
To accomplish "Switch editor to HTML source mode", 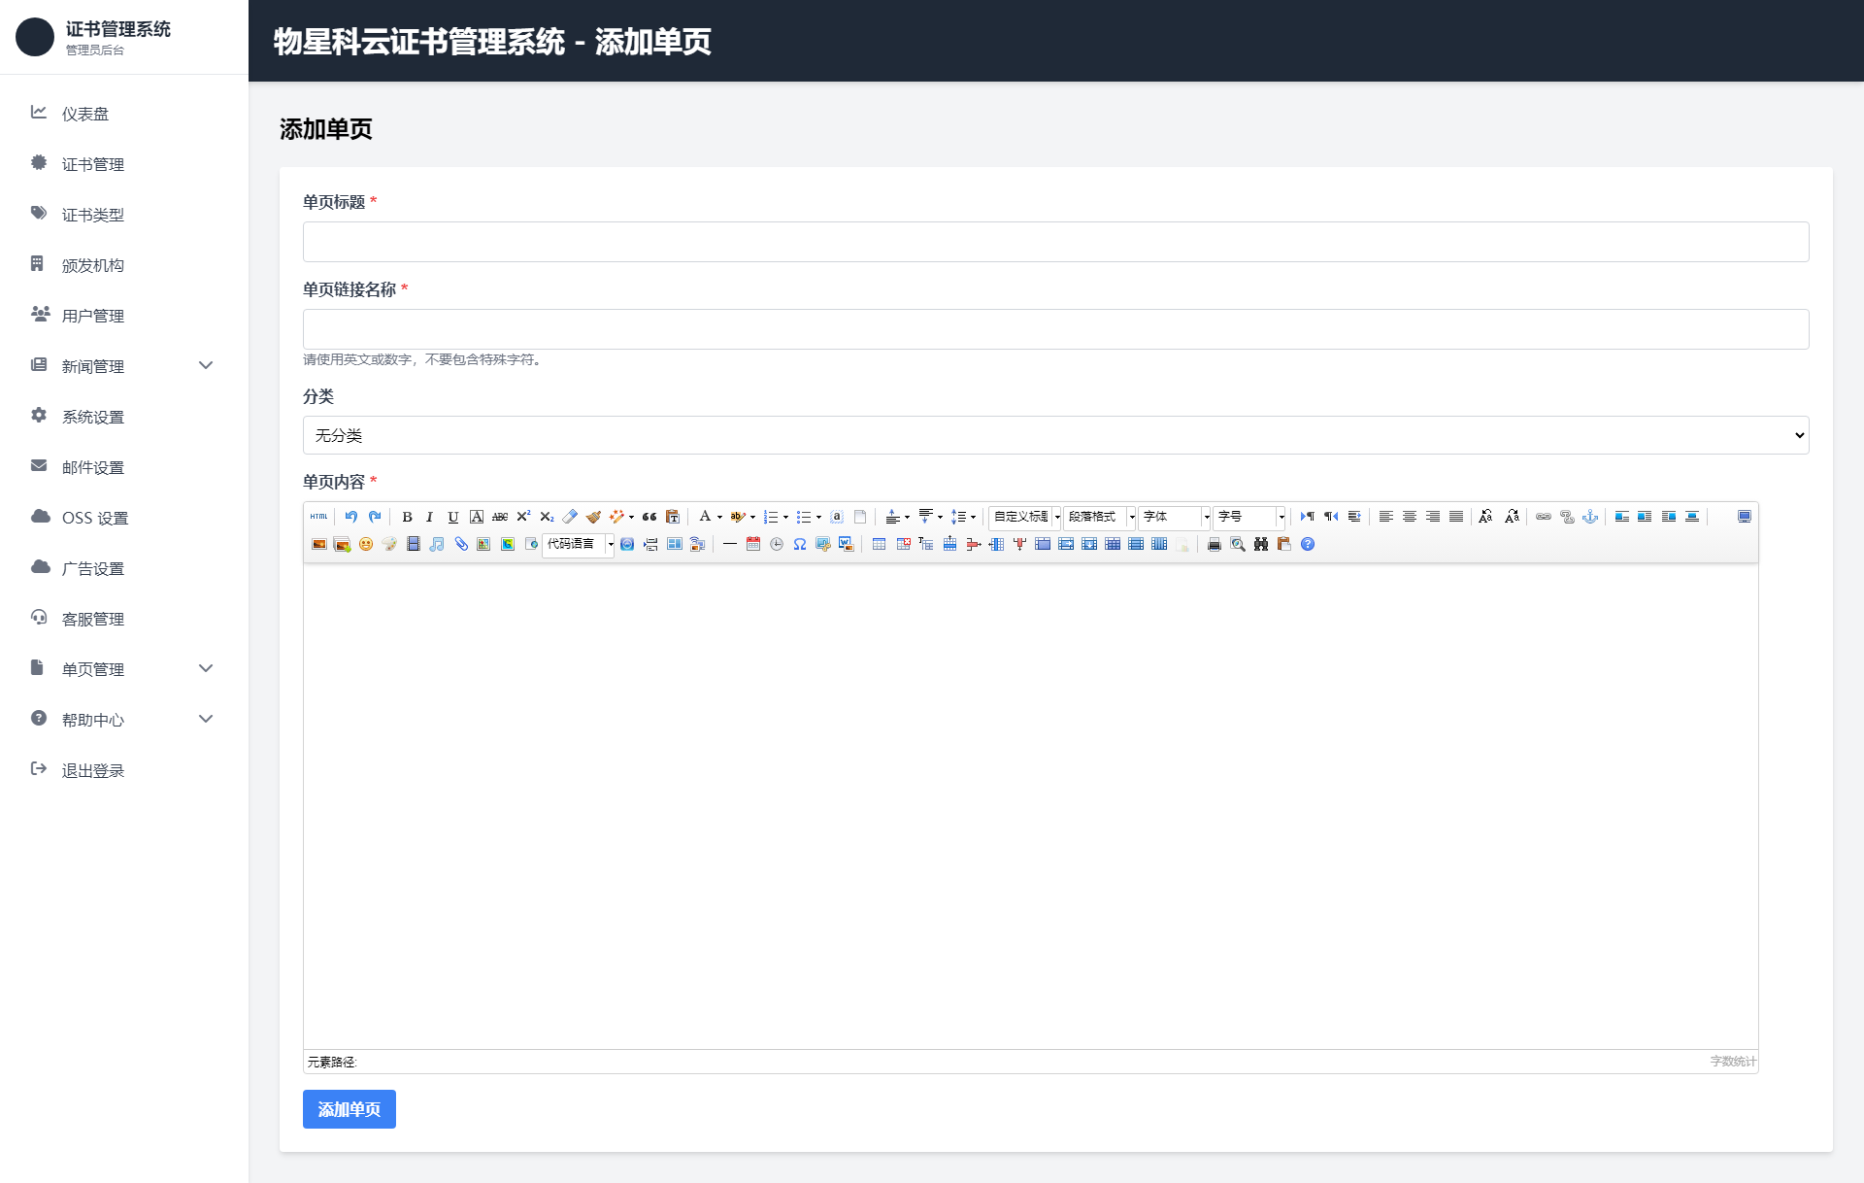I will (x=318, y=517).
